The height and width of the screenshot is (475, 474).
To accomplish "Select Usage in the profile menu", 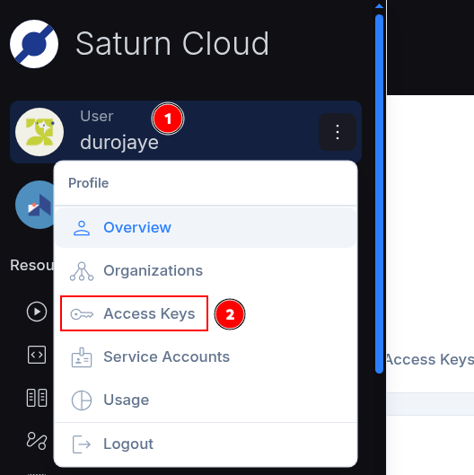I will tap(206, 400).
